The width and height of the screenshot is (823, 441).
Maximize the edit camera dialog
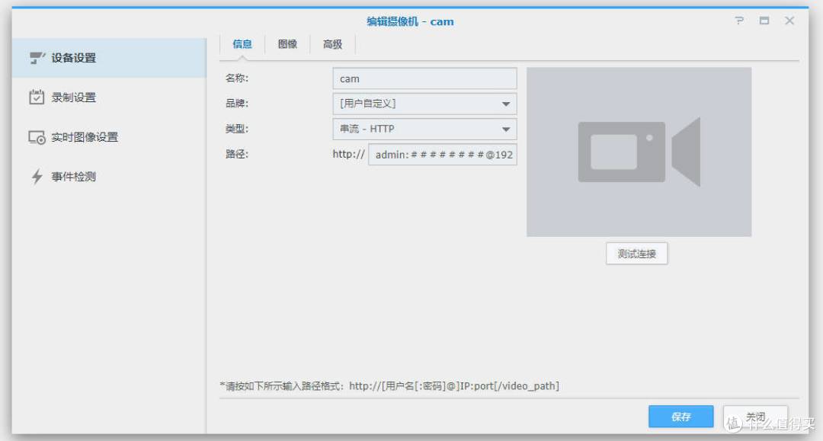pyautogui.click(x=764, y=21)
